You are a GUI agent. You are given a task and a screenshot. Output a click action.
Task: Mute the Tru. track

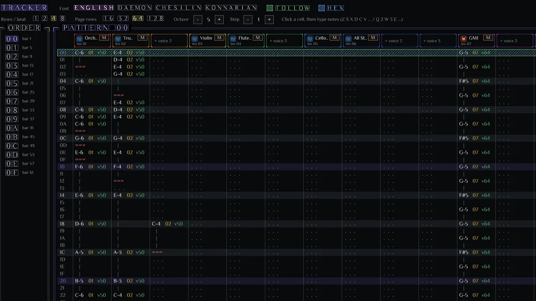tap(142, 38)
